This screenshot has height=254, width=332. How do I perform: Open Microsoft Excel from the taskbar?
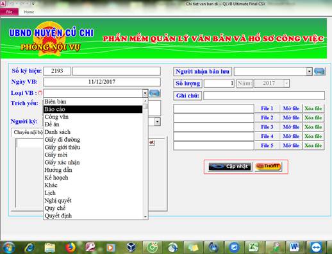click(x=254, y=248)
